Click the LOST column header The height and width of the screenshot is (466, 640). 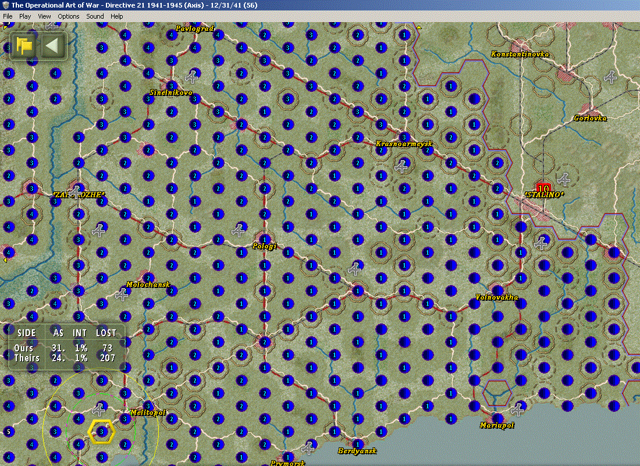[106, 333]
